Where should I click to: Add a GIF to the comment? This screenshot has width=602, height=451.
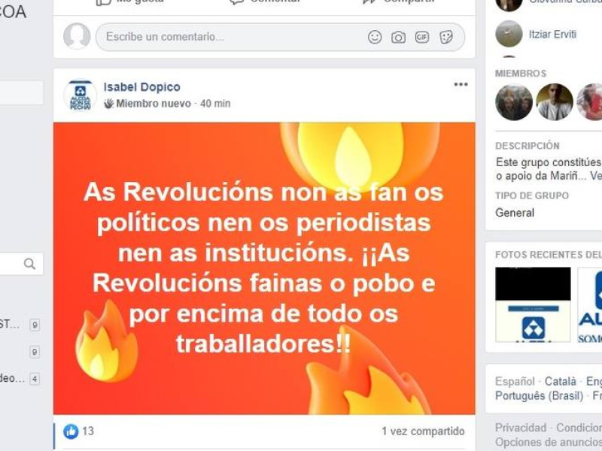(x=422, y=37)
